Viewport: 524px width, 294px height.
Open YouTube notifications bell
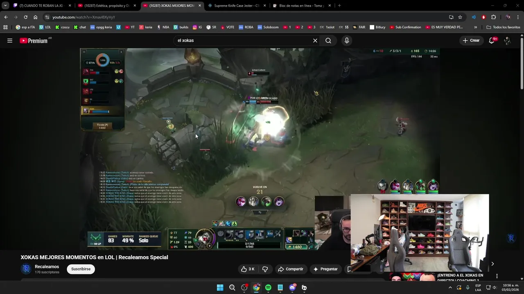[x=492, y=40]
